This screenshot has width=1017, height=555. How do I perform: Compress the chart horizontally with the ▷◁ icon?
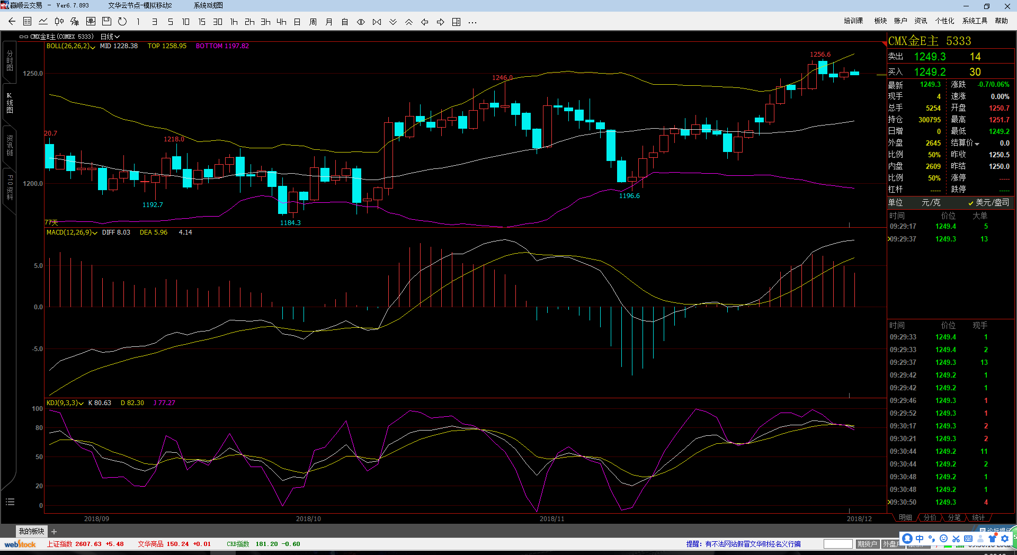point(377,22)
